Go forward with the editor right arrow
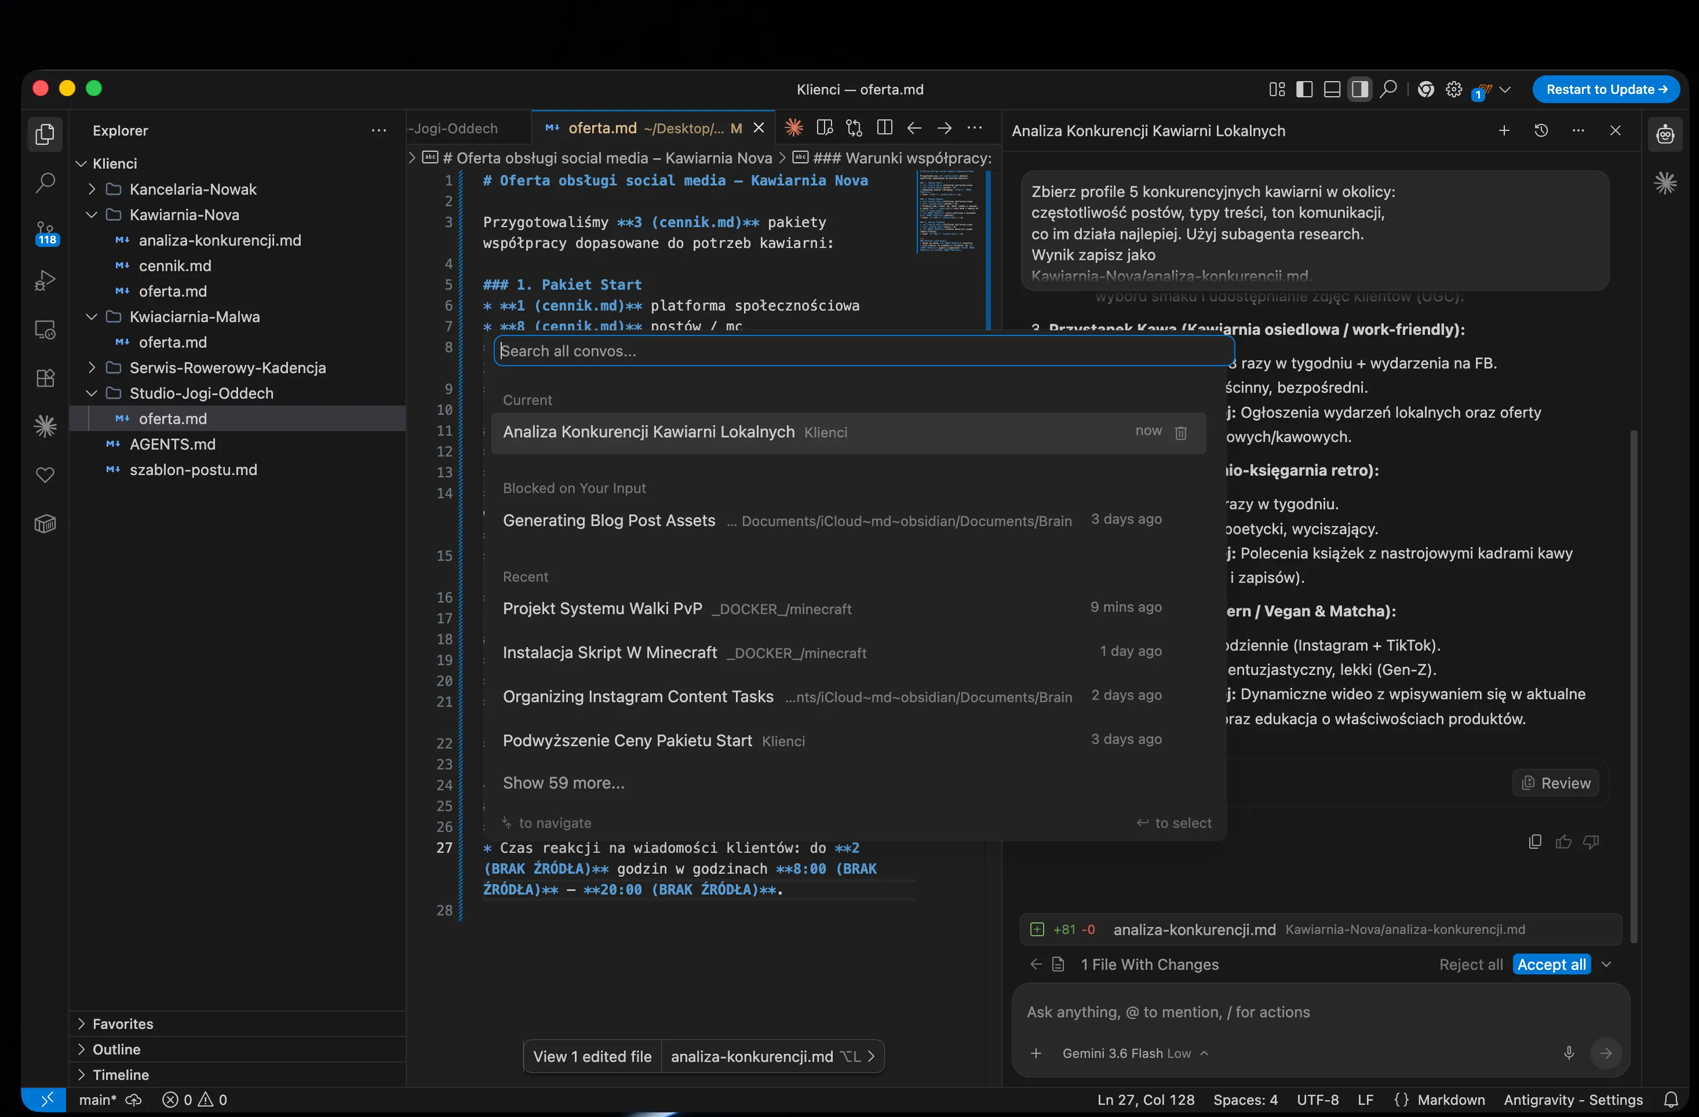Viewport: 1699px width, 1117px height. [945, 128]
